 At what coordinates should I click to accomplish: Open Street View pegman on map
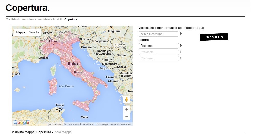pyautogui.click(x=127, y=100)
